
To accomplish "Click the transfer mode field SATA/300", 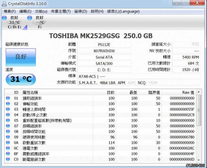I will (104, 64).
